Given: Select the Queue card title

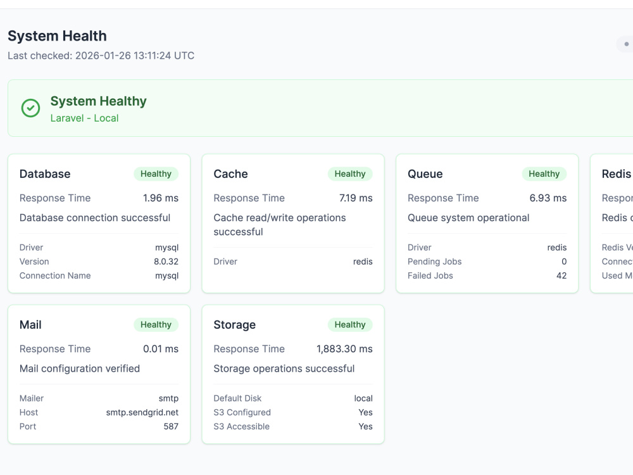Looking at the screenshot, I should pos(425,174).
